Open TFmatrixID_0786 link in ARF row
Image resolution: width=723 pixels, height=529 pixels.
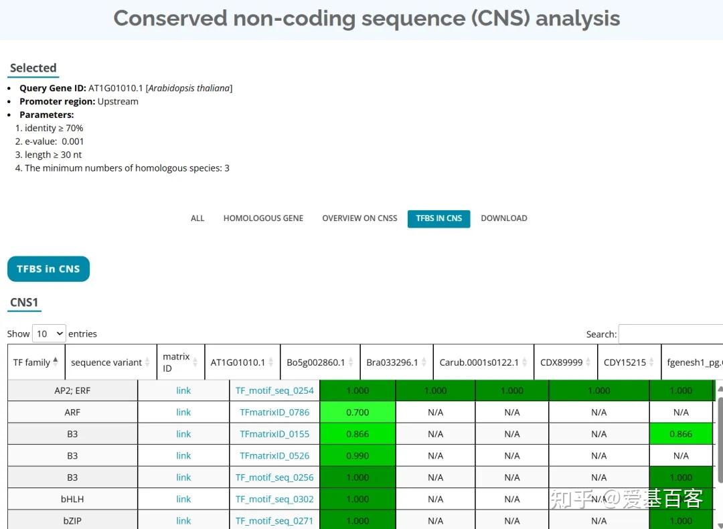[x=274, y=412]
